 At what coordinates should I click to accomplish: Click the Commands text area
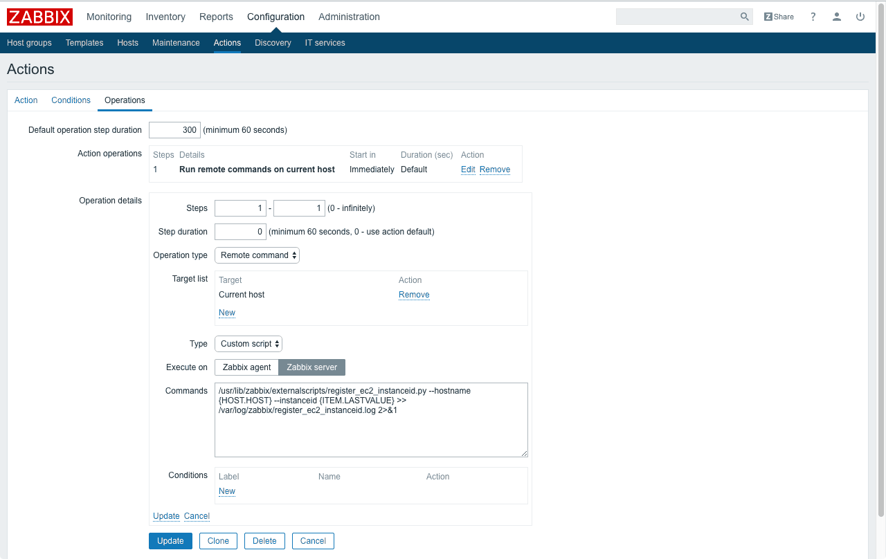(x=371, y=420)
